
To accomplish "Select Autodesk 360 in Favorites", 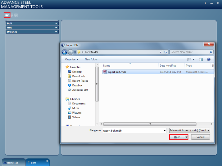I will tap(80, 90).
